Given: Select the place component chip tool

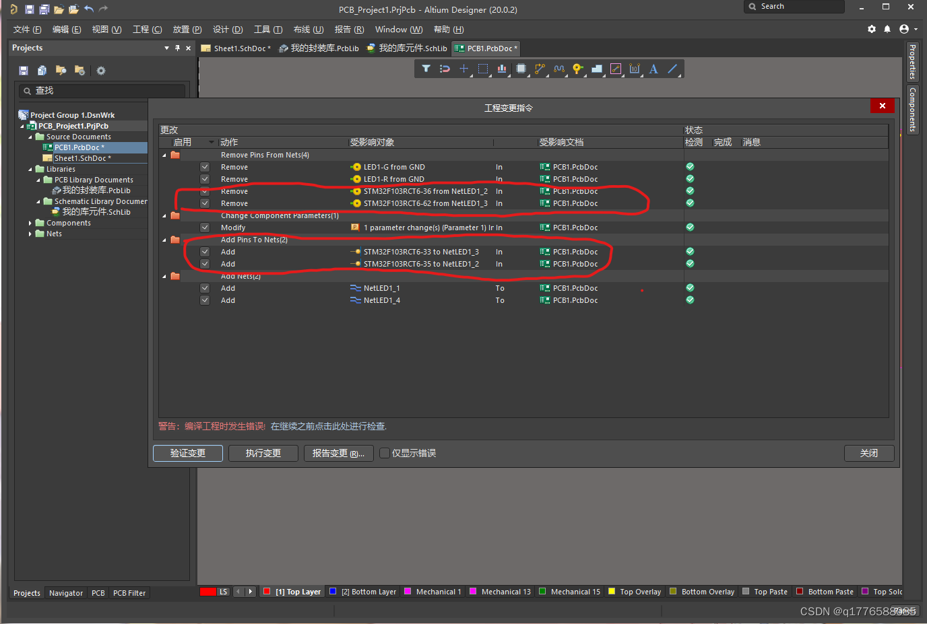Looking at the screenshot, I should click(x=521, y=69).
